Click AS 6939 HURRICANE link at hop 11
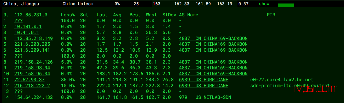The image size is (344, 103). point(204,80)
